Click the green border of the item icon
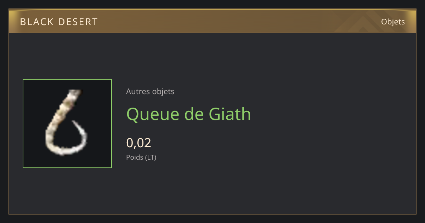 click(67, 80)
